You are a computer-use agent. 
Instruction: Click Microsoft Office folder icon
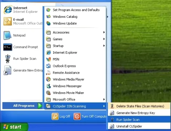point(48,99)
